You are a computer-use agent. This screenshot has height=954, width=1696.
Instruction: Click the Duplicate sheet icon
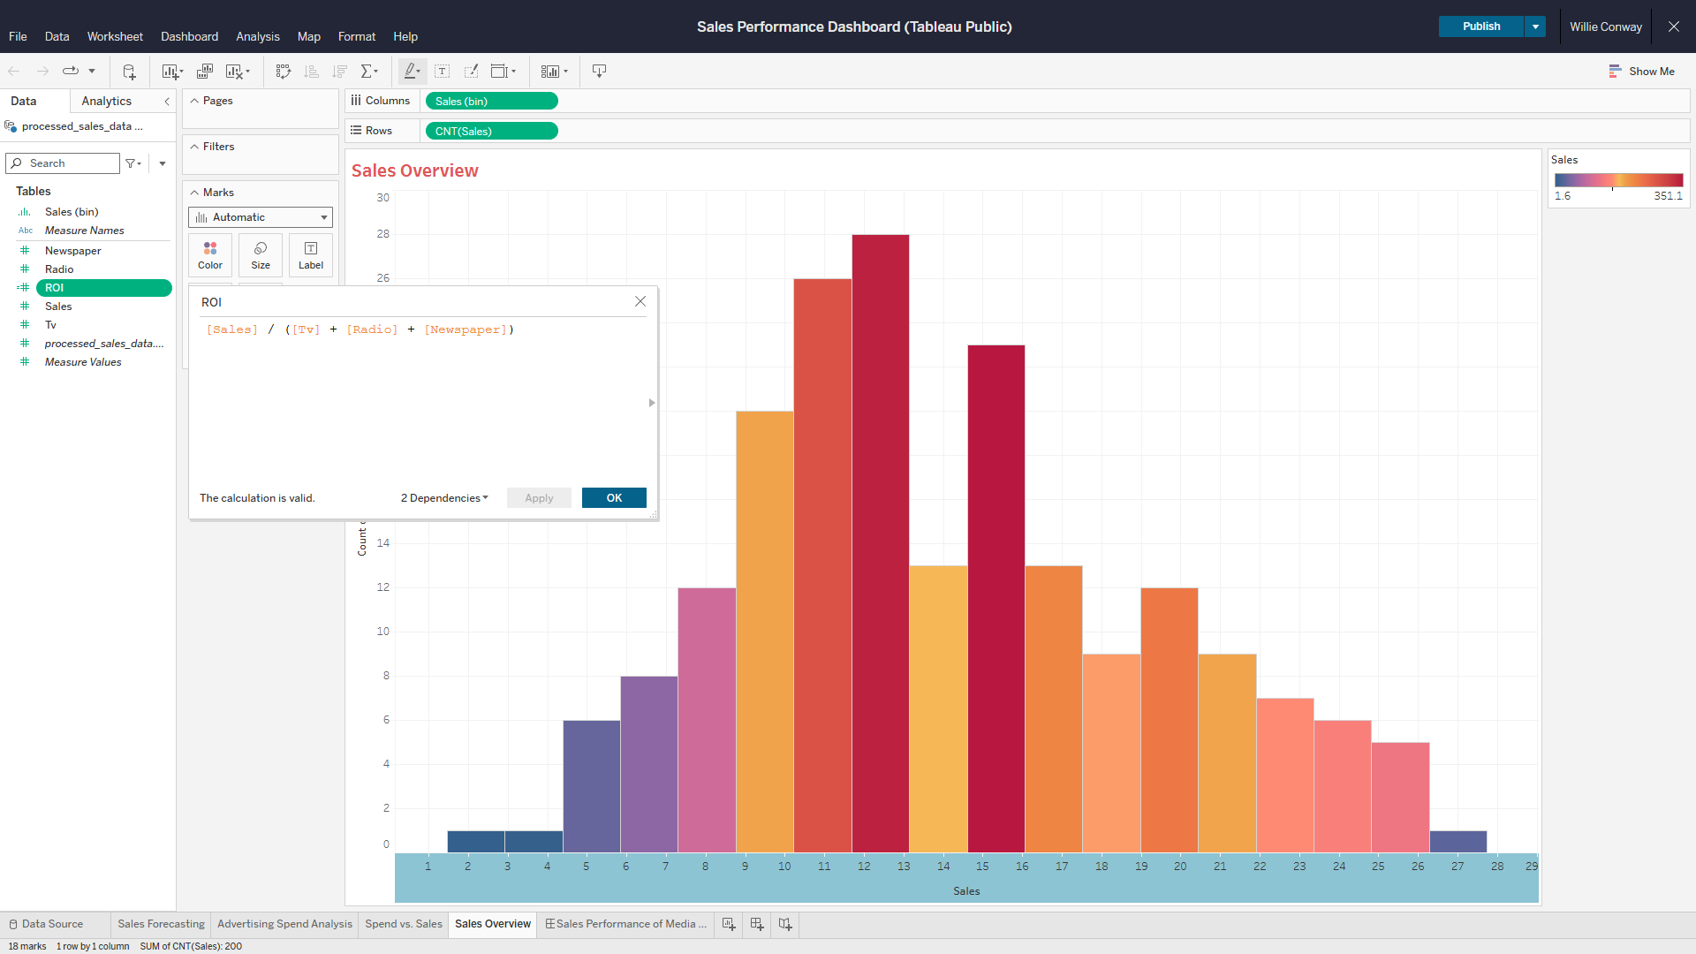tap(205, 72)
